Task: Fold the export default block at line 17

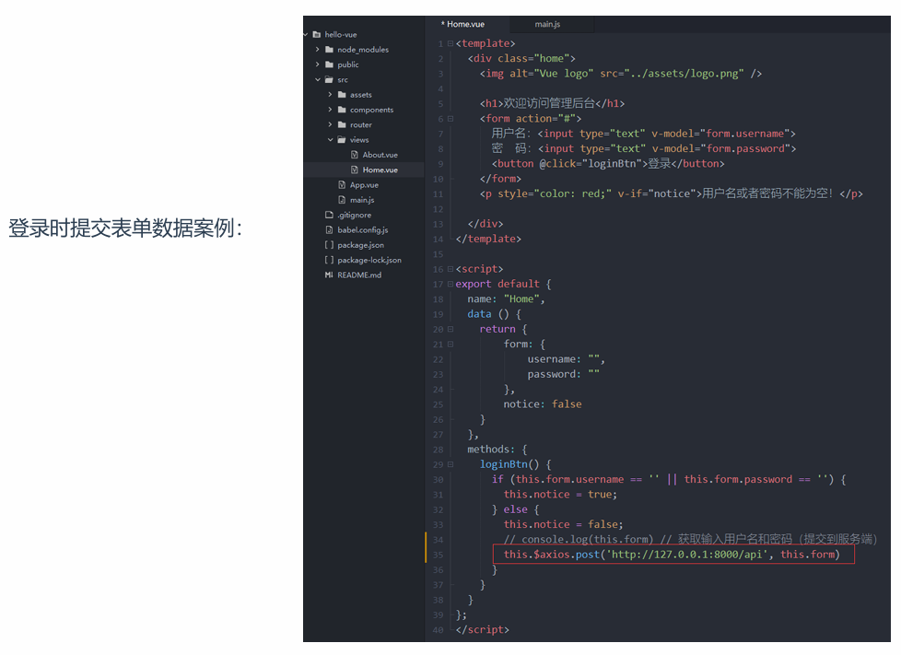Action: point(450,284)
